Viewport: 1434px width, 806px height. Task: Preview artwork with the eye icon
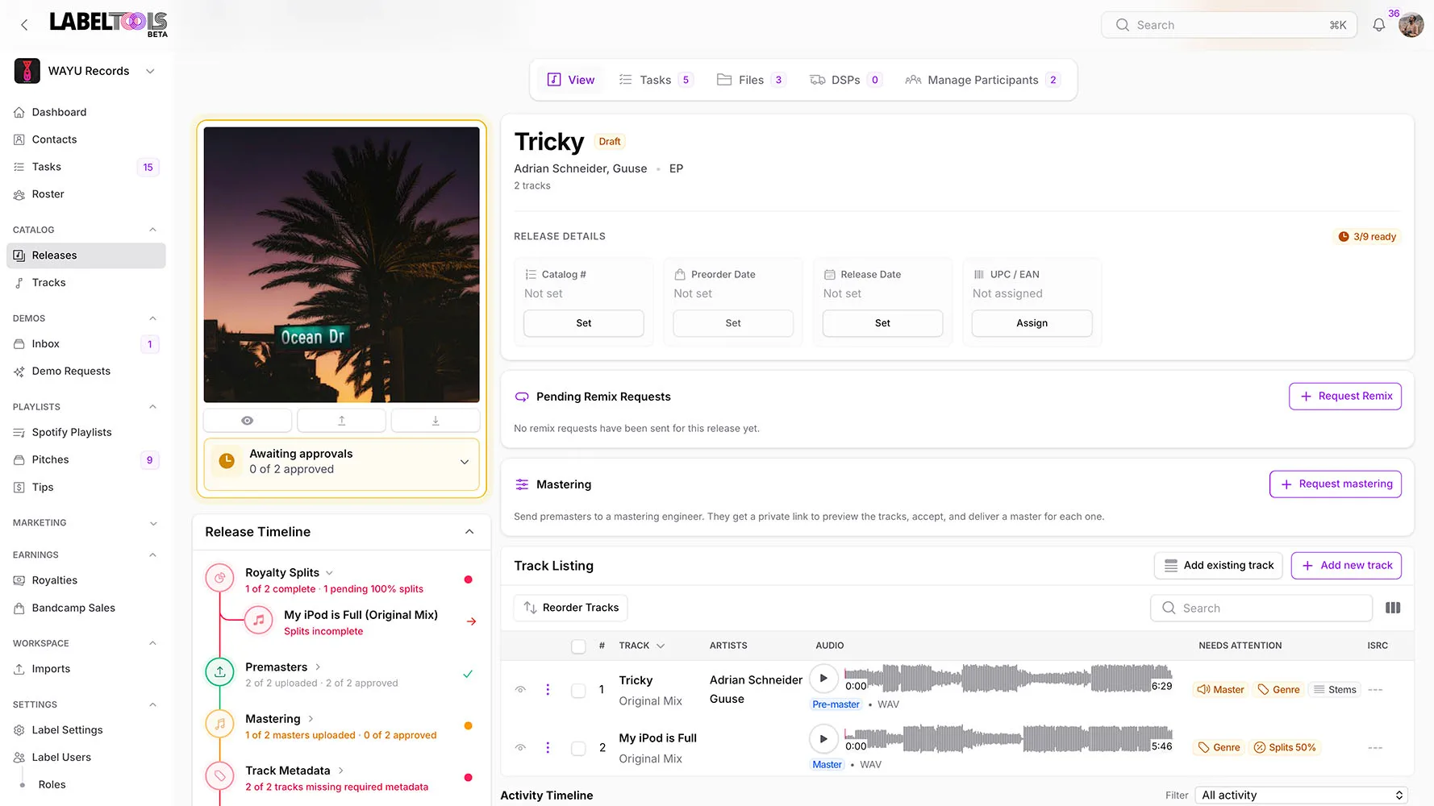(248, 421)
